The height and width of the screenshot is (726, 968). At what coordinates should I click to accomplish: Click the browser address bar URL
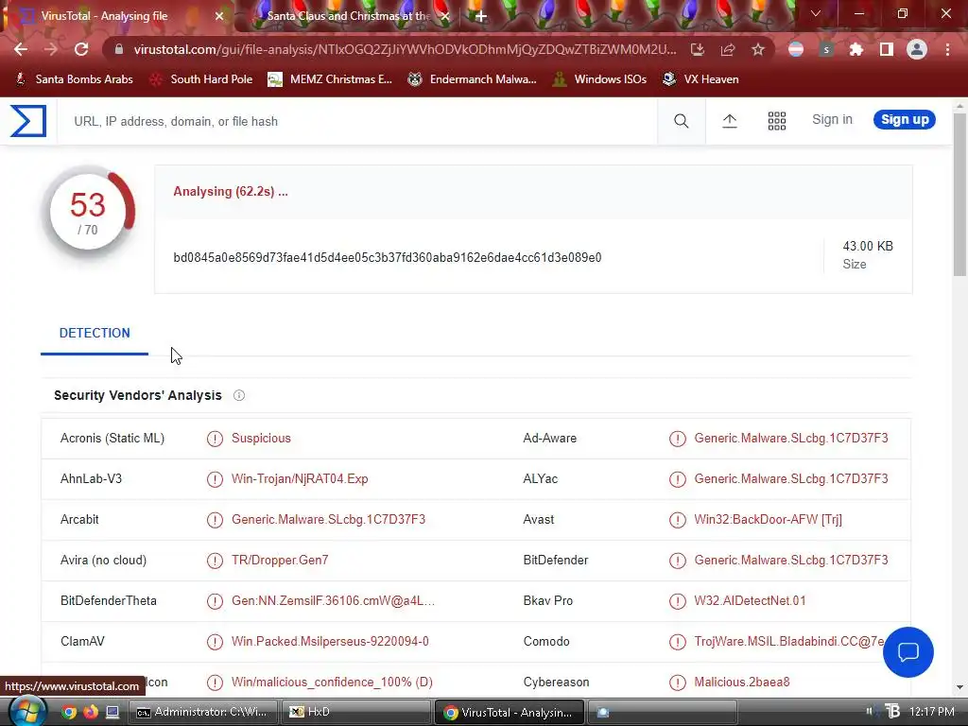click(x=405, y=49)
